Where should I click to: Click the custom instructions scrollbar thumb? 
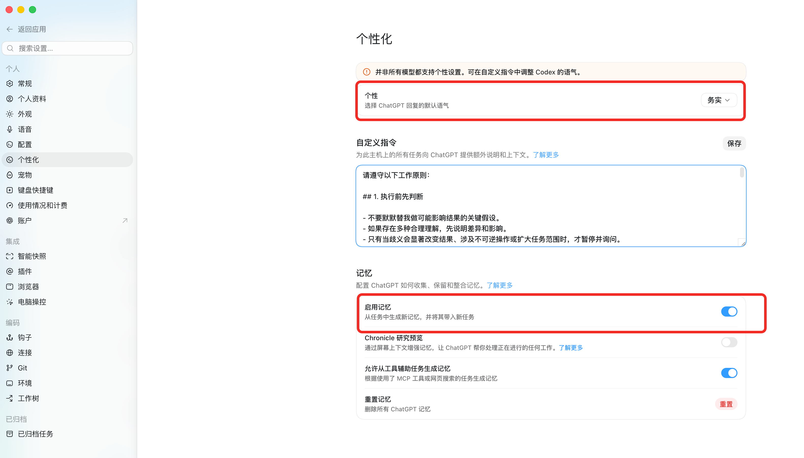tap(742, 172)
